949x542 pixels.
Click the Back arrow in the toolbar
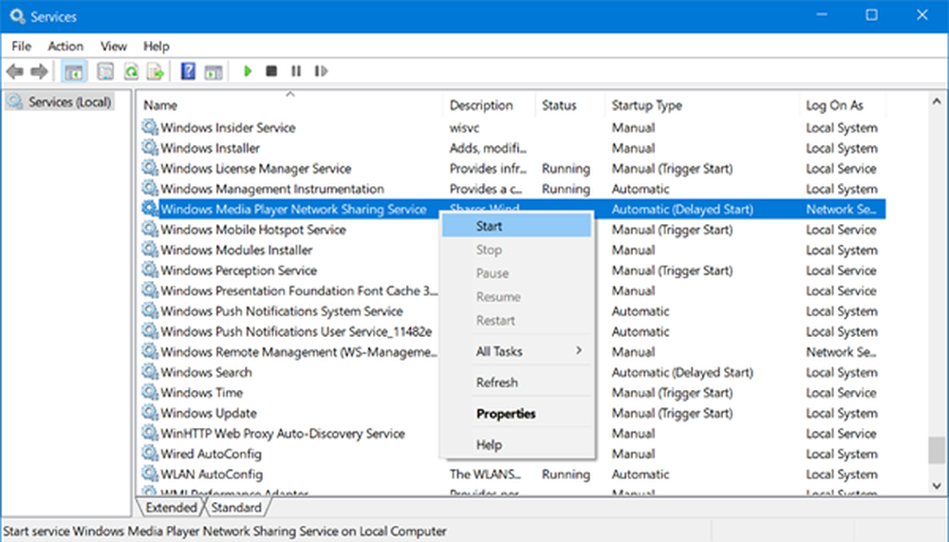tap(15, 71)
